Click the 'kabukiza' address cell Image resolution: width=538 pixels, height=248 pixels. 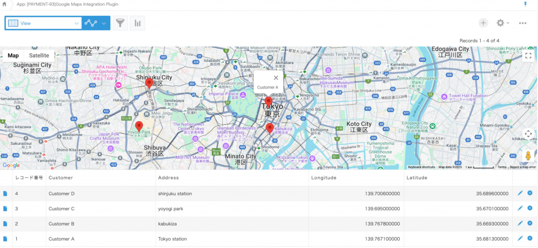[x=232, y=224]
